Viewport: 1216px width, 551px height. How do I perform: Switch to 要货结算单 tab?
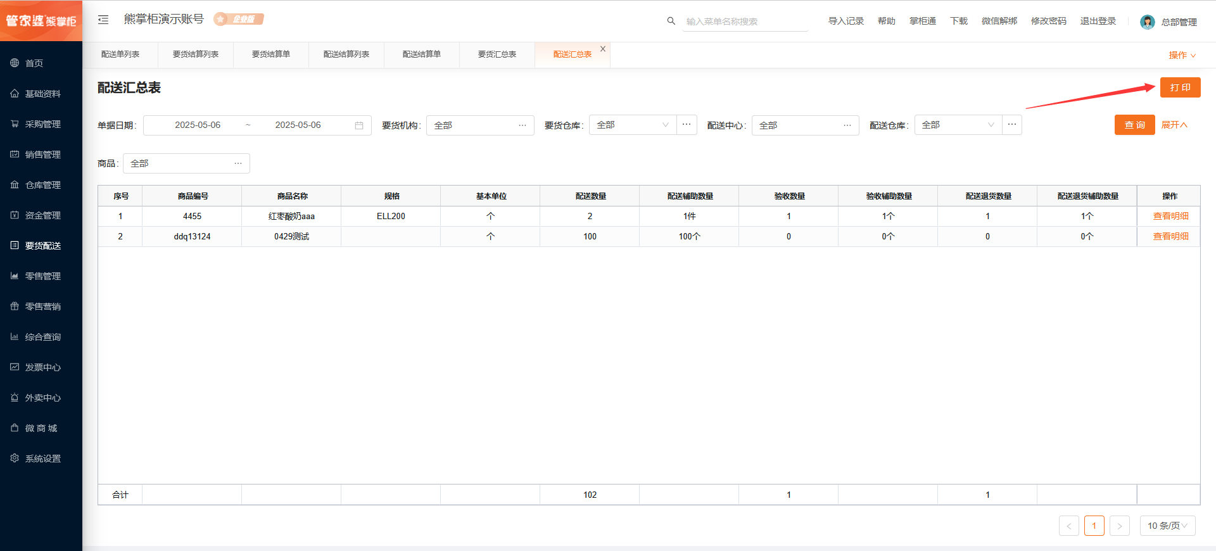tap(271, 54)
